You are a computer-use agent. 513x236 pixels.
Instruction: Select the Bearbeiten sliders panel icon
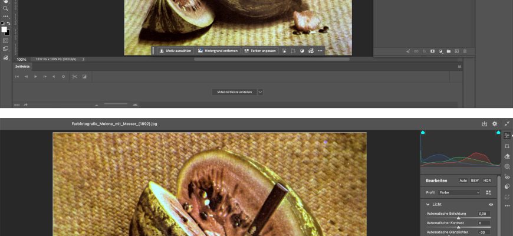[x=507, y=136]
